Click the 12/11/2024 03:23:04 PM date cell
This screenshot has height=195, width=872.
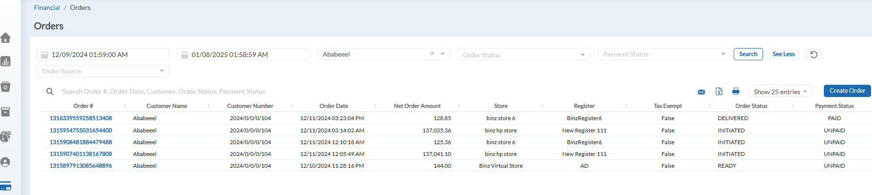coord(332,118)
